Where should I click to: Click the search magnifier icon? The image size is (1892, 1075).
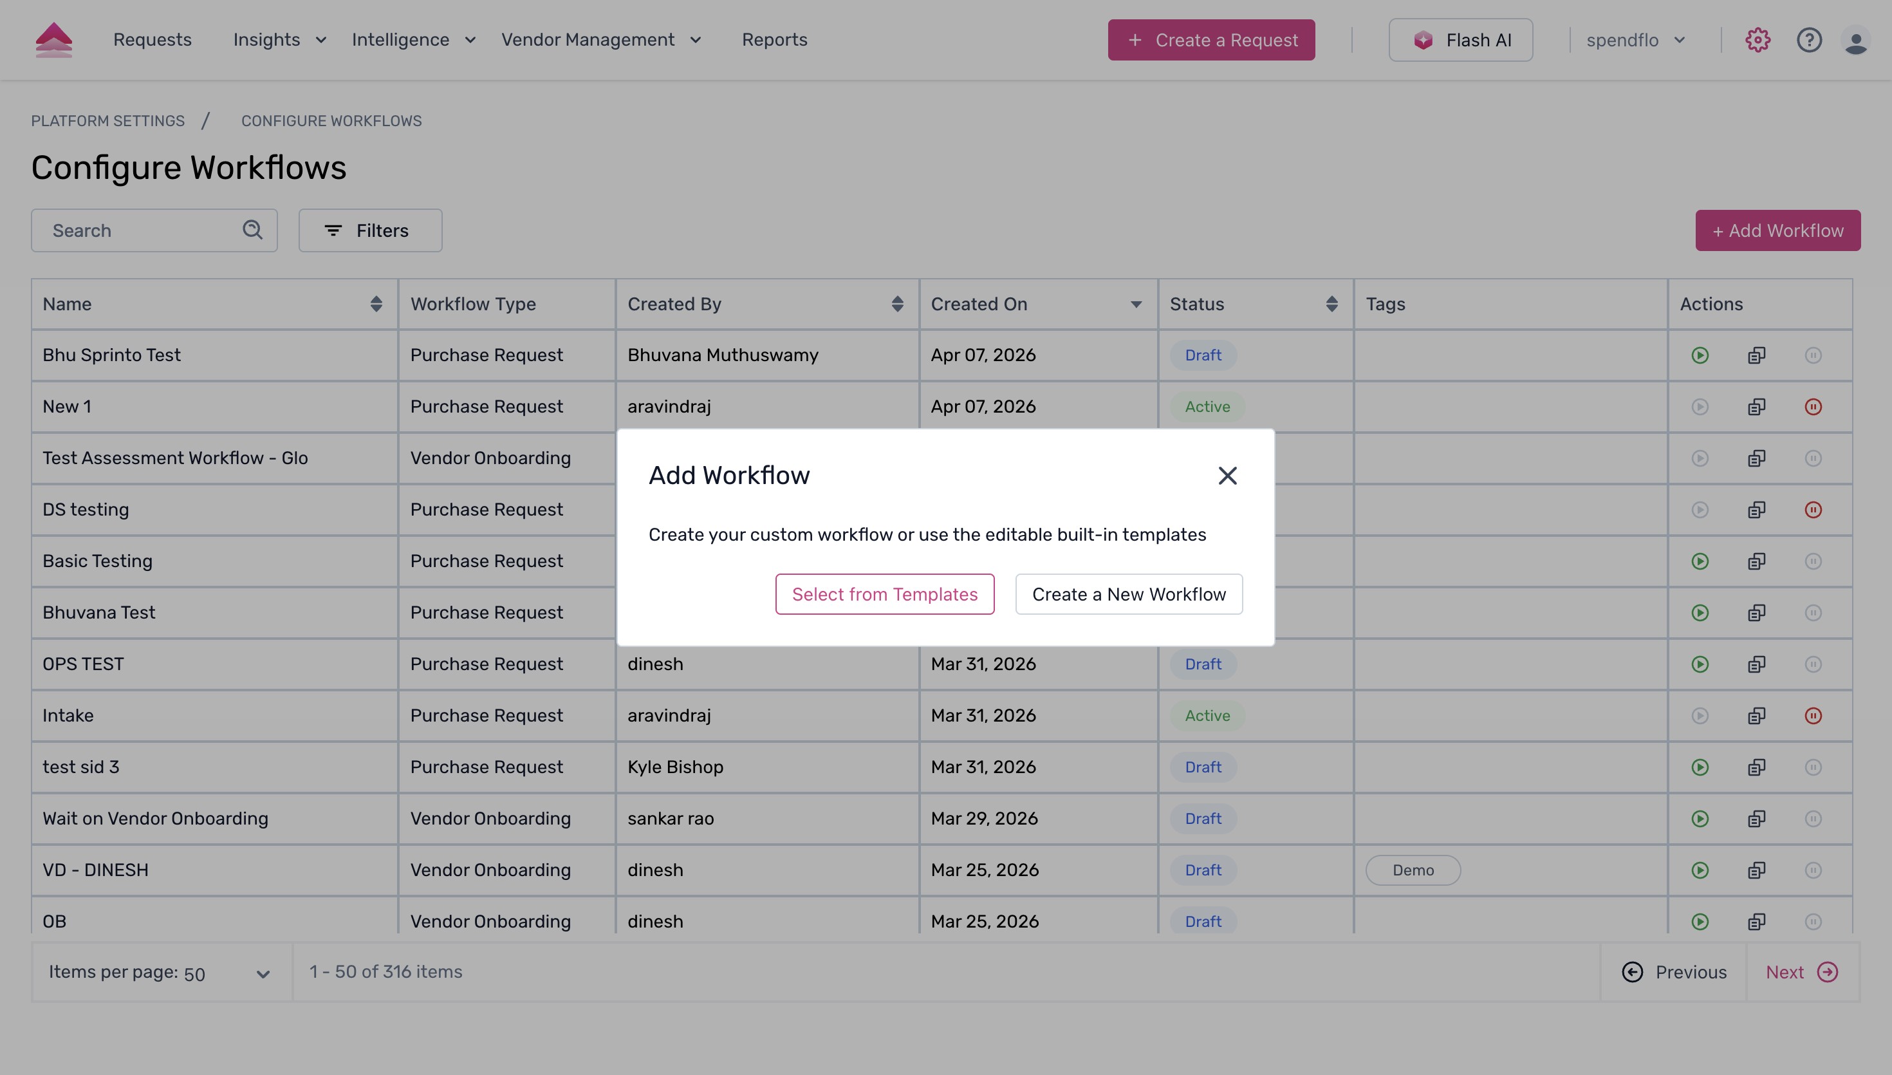pos(252,230)
